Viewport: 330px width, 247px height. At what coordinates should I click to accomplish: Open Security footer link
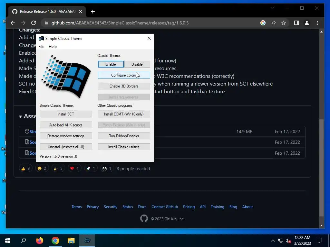[x=111, y=207]
